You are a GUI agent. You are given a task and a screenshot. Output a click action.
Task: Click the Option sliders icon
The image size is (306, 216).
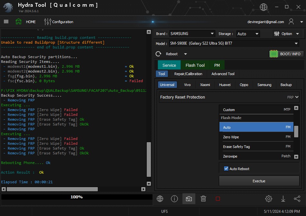coord(276,34)
